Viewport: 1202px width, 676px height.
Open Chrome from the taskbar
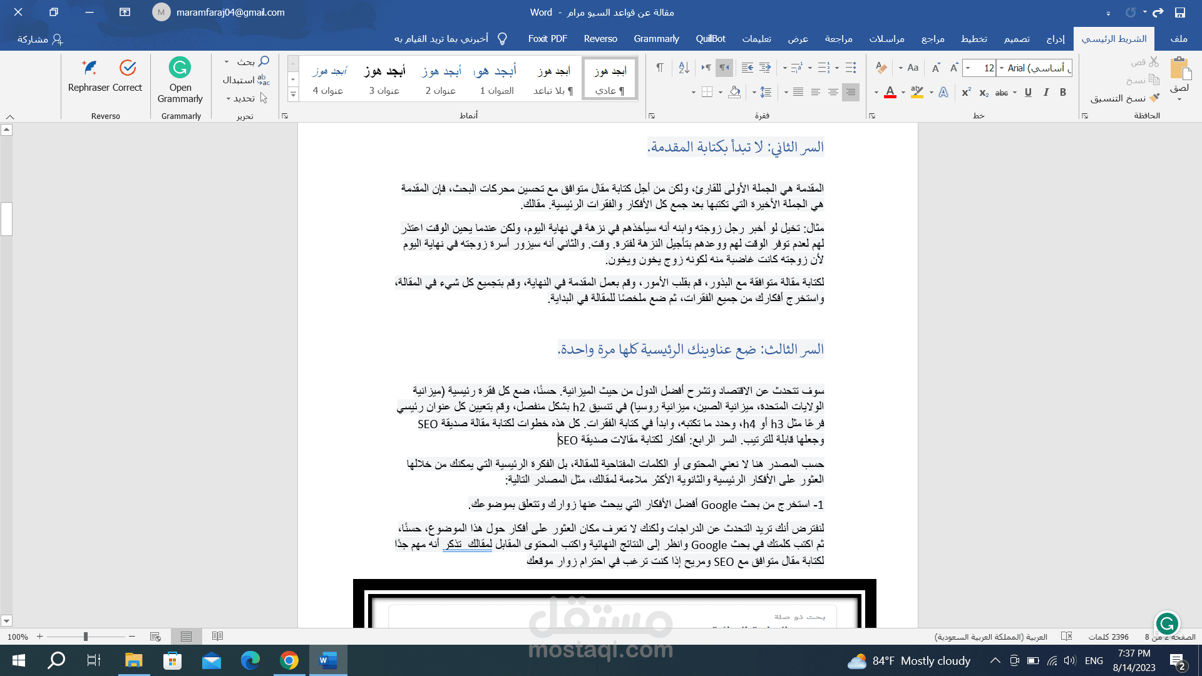point(289,660)
